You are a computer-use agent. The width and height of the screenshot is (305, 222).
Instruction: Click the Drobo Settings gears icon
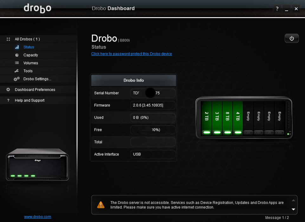pyautogui.click(x=17, y=79)
